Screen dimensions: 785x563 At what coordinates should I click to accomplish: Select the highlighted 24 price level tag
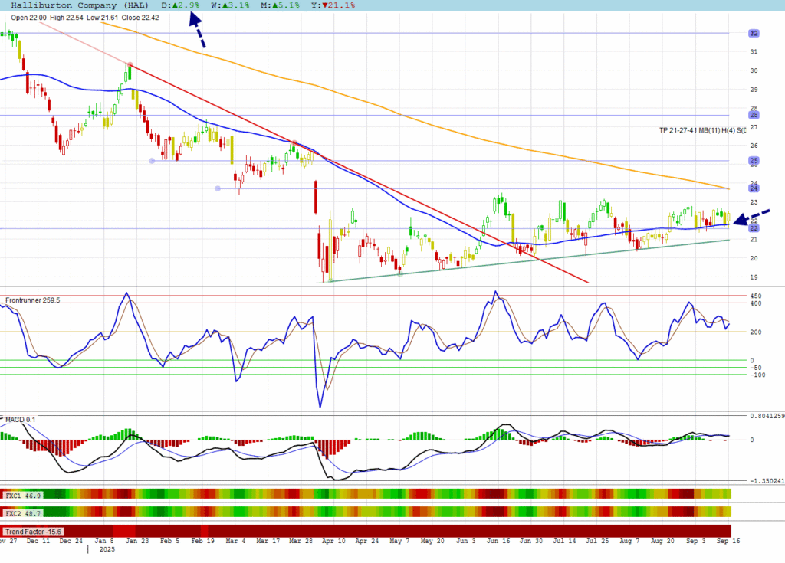click(x=754, y=188)
